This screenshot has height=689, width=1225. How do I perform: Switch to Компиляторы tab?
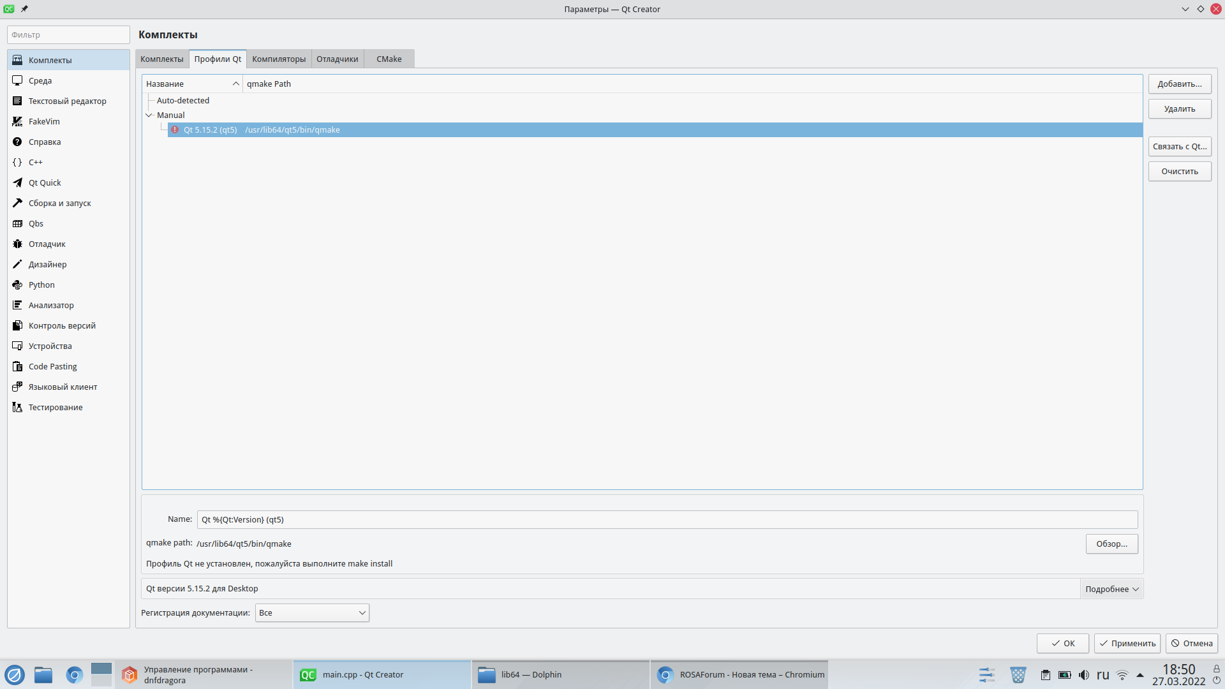(x=279, y=59)
